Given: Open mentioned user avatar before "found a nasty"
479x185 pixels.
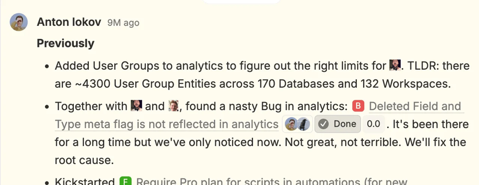Looking at the screenshot, I should [174, 106].
